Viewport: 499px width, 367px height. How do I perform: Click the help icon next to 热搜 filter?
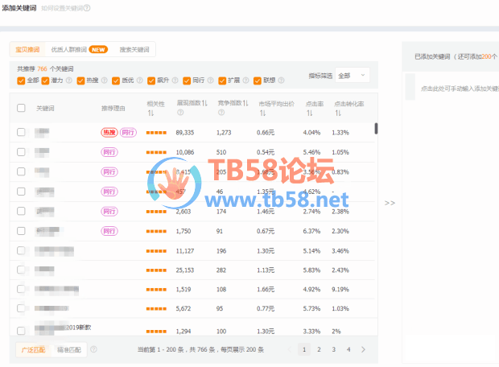click(105, 80)
